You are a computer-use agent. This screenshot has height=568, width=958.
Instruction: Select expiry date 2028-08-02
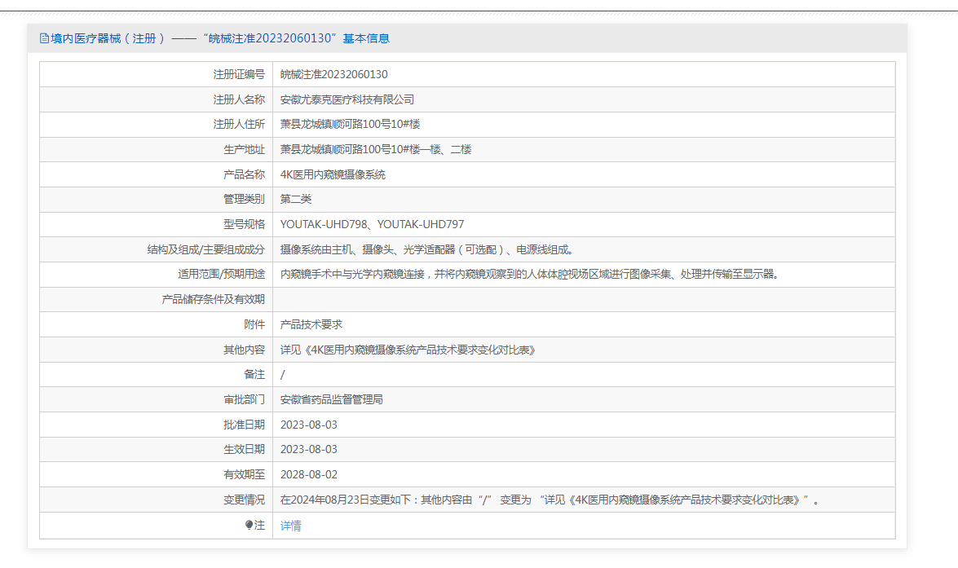[308, 474]
